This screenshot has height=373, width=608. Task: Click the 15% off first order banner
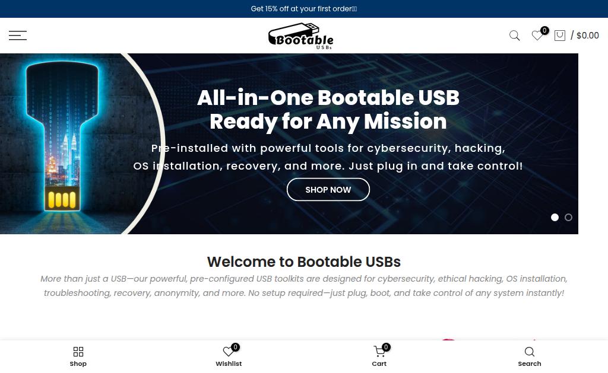pyautogui.click(x=303, y=8)
